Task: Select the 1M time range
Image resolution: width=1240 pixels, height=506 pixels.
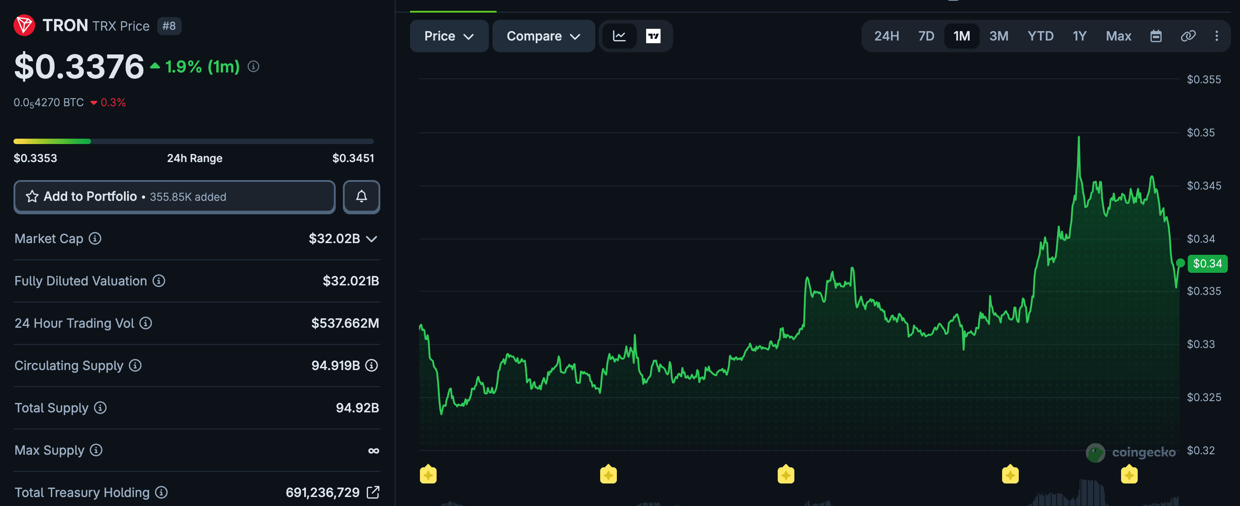Action: pos(962,36)
